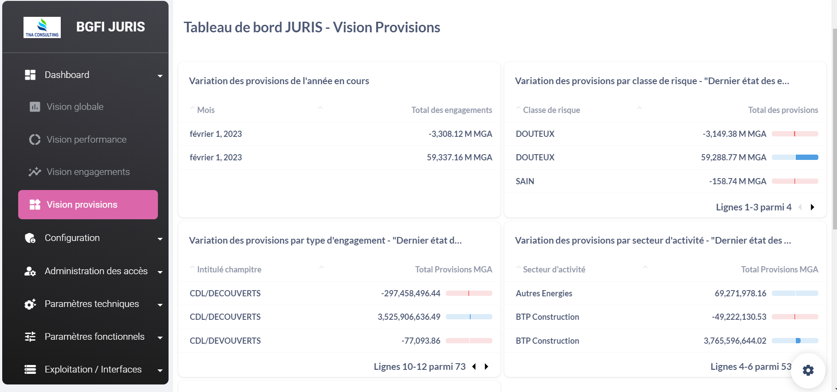Image resolution: width=837 pixels, height=392 pixels.
Task: Sort by Classe de risque column
Action: point(551,110)
